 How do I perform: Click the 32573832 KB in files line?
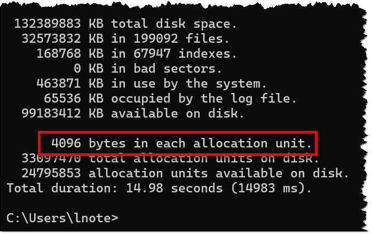click(125, 38)
